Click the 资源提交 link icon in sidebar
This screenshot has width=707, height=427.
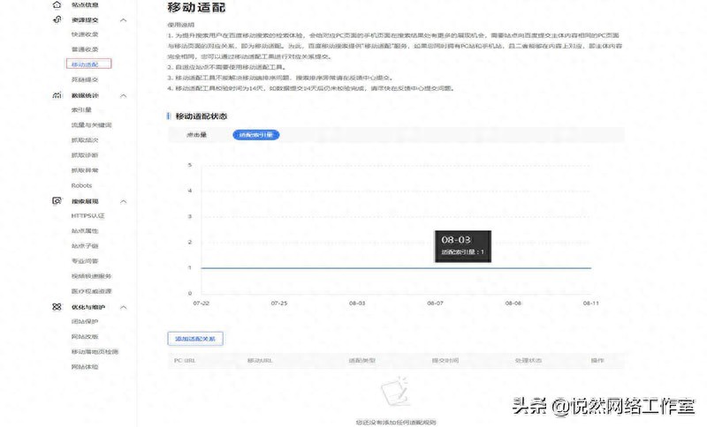click(57, 20)
